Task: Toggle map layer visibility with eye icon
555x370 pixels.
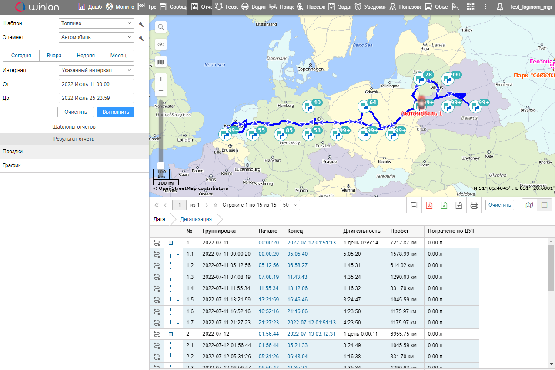Action: 161,44
